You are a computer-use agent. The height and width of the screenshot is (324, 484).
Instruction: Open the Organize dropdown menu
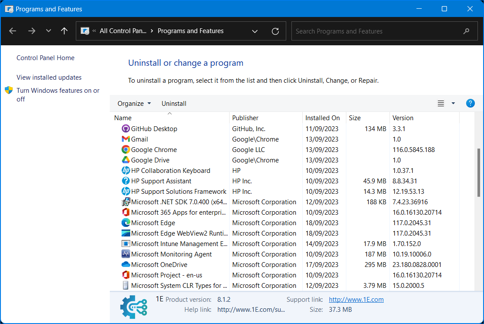point(134,104)
